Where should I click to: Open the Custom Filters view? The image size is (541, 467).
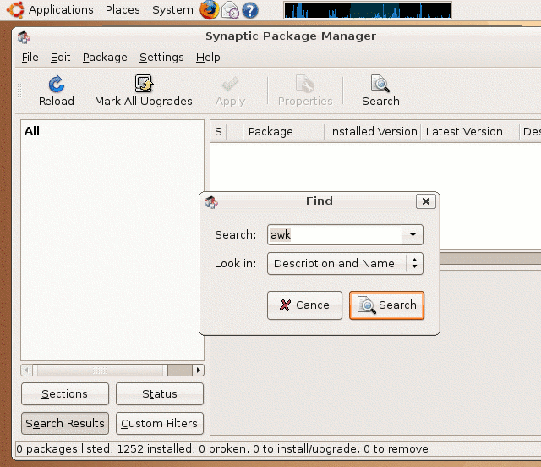160,423
